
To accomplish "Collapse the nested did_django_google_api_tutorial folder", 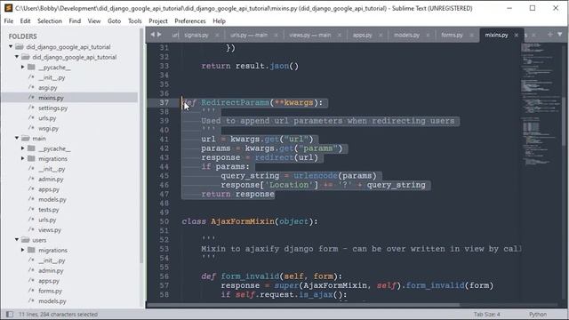I will point(17,57).
